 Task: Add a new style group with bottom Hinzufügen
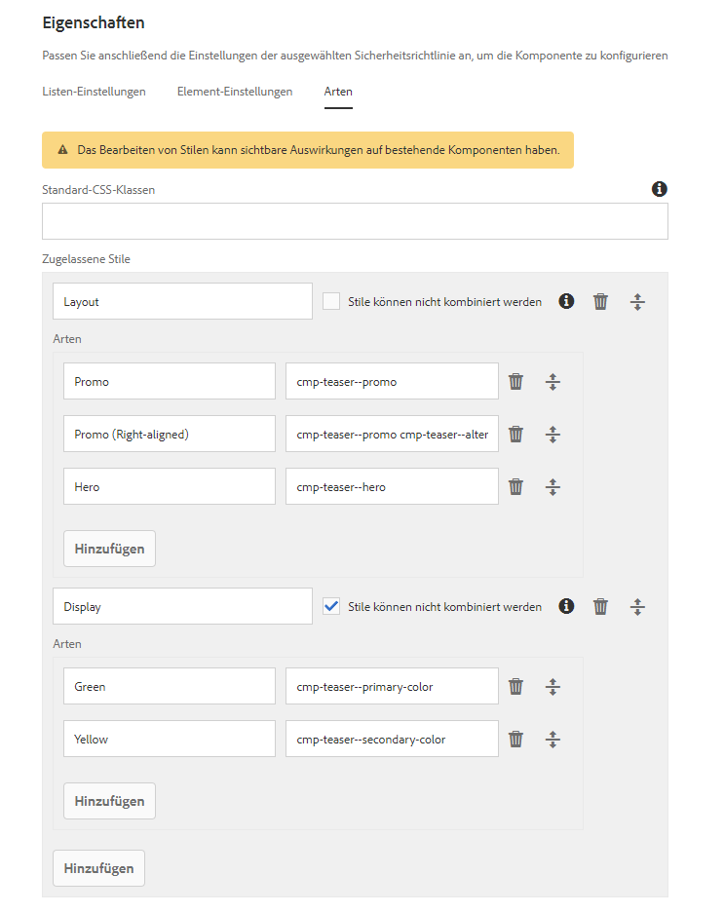[x=98, y=868]
